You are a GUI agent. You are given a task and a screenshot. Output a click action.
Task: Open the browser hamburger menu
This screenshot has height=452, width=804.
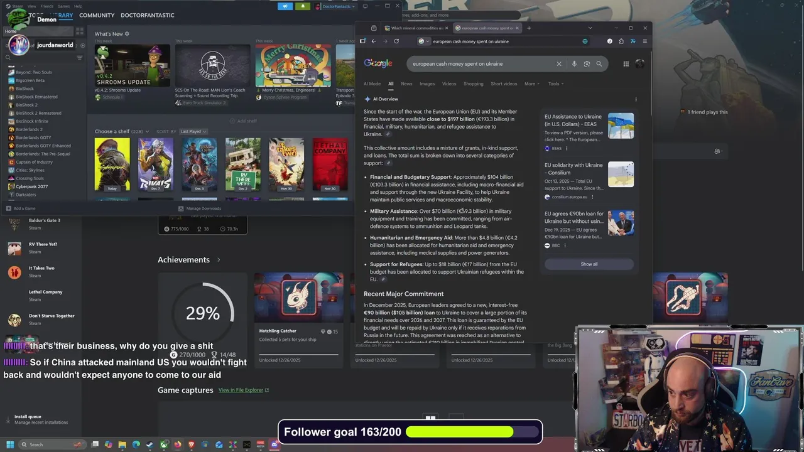pyautogui.click(x=644, y=41)
